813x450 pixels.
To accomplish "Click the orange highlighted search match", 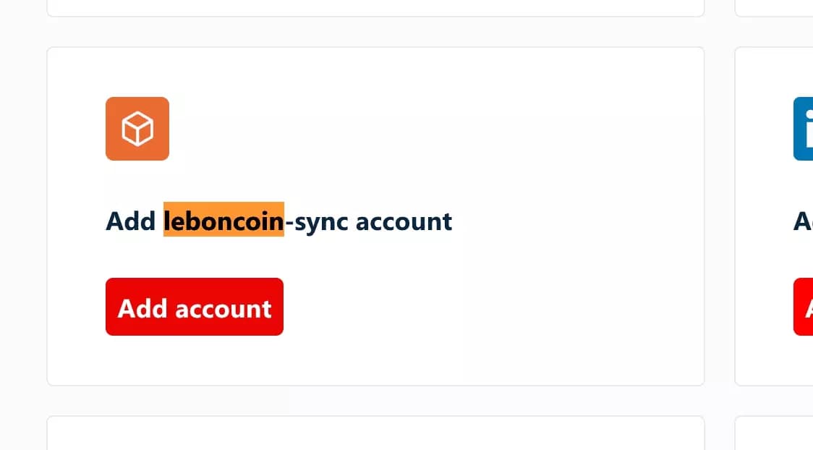I will pos(223,221).
